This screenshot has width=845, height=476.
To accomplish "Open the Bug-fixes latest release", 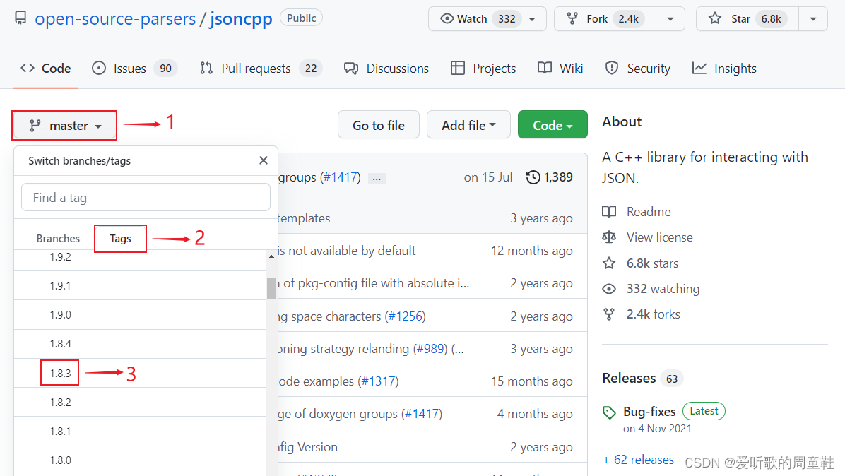I will (649, 412).
